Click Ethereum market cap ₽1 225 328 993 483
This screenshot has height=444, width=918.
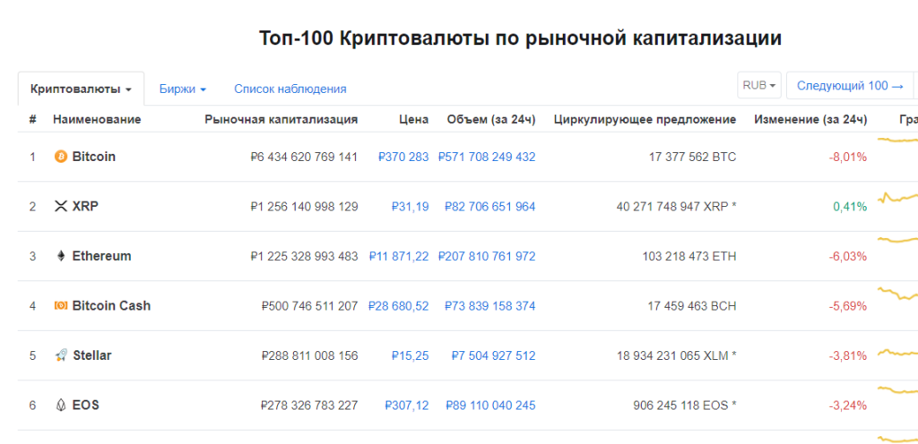pyautogui.click(x=304, y=257)
